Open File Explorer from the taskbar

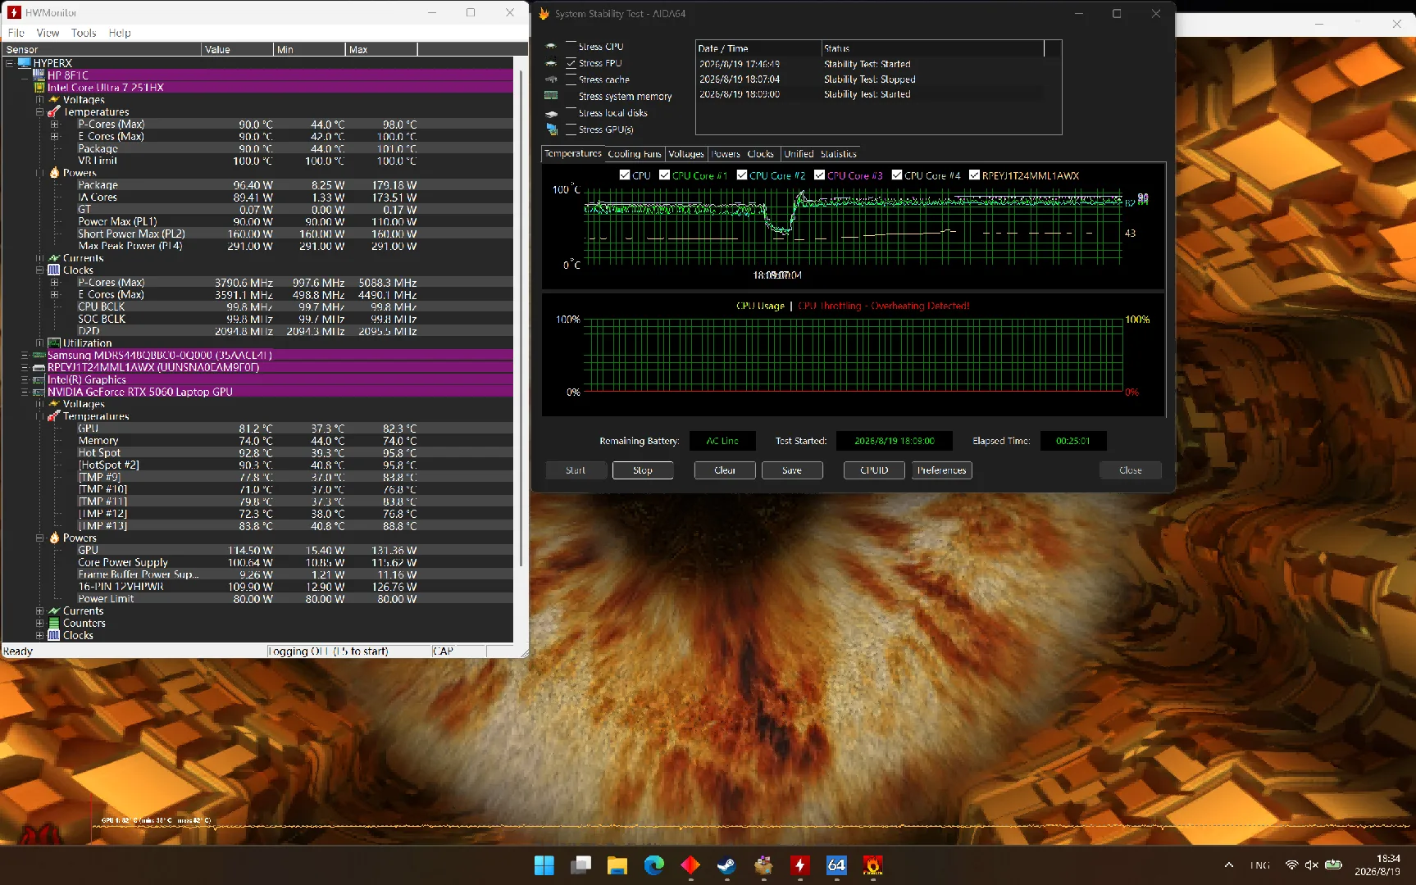[617, 865]
